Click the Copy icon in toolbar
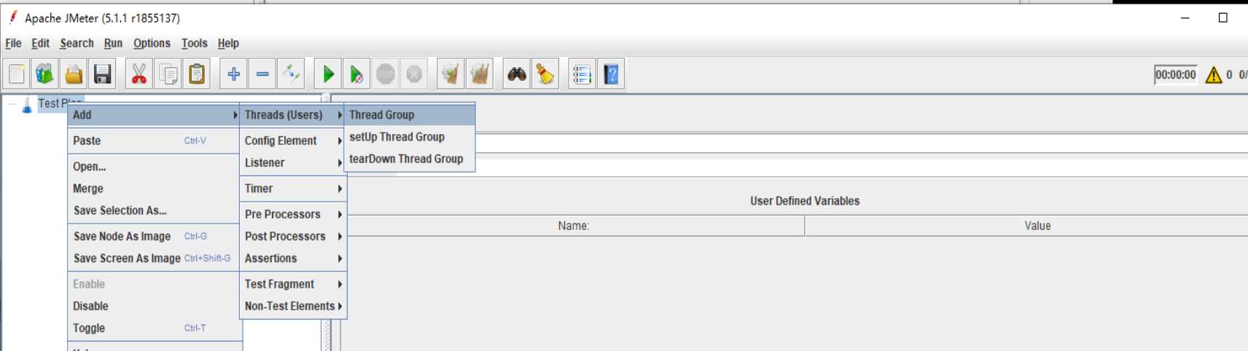Viewport: 1248px width, 351px height. click(168, 74)
